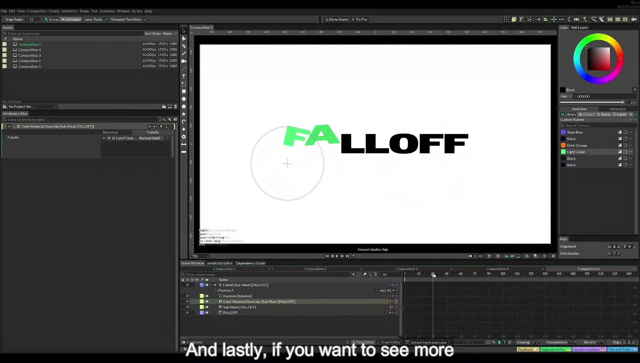The width and height of the screenshot is (640, 363).
Task: Click the Upgrade to Pro button
Action: click(x=555, y=350)
